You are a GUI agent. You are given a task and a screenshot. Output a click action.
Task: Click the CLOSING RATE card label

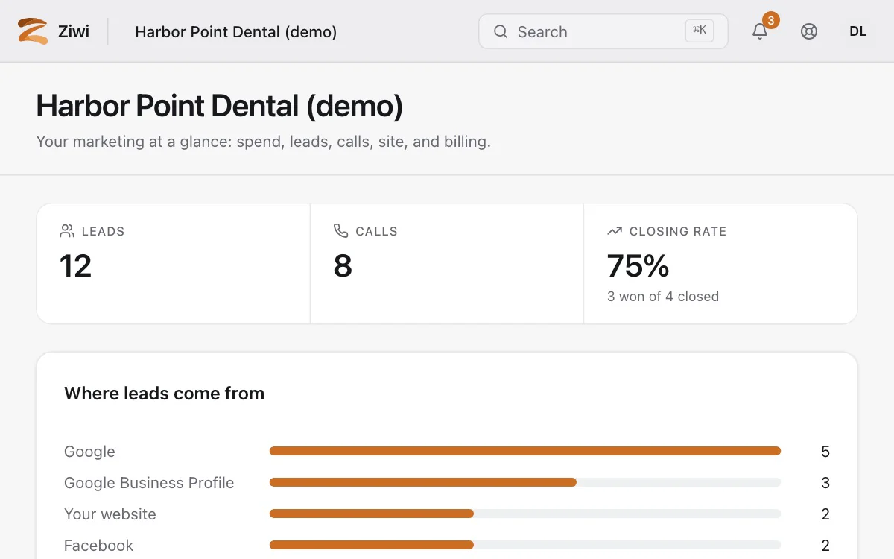[678, 231]
